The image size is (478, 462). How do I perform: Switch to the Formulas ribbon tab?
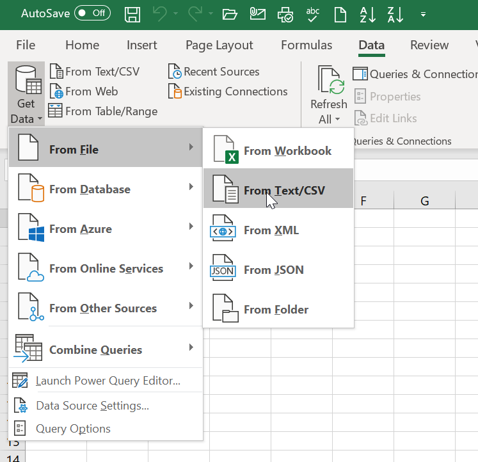coord(307,45)
